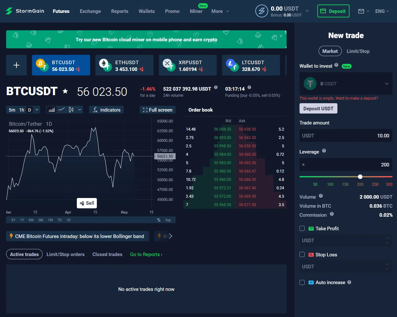Screen dimensions: 397x317
Task: Open the mail envelope icon
Action: click(x=361, y=11)
